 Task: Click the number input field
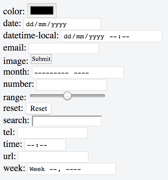point(72,85)
